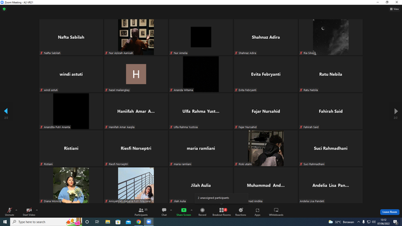This screenshot has width=402, height=226.
Task: Expand chat options caret
Action: tap(171, 210)
